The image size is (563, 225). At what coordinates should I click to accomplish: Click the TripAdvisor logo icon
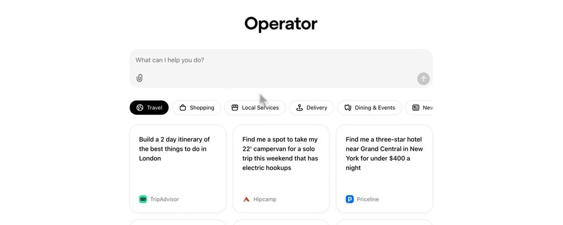143,199
